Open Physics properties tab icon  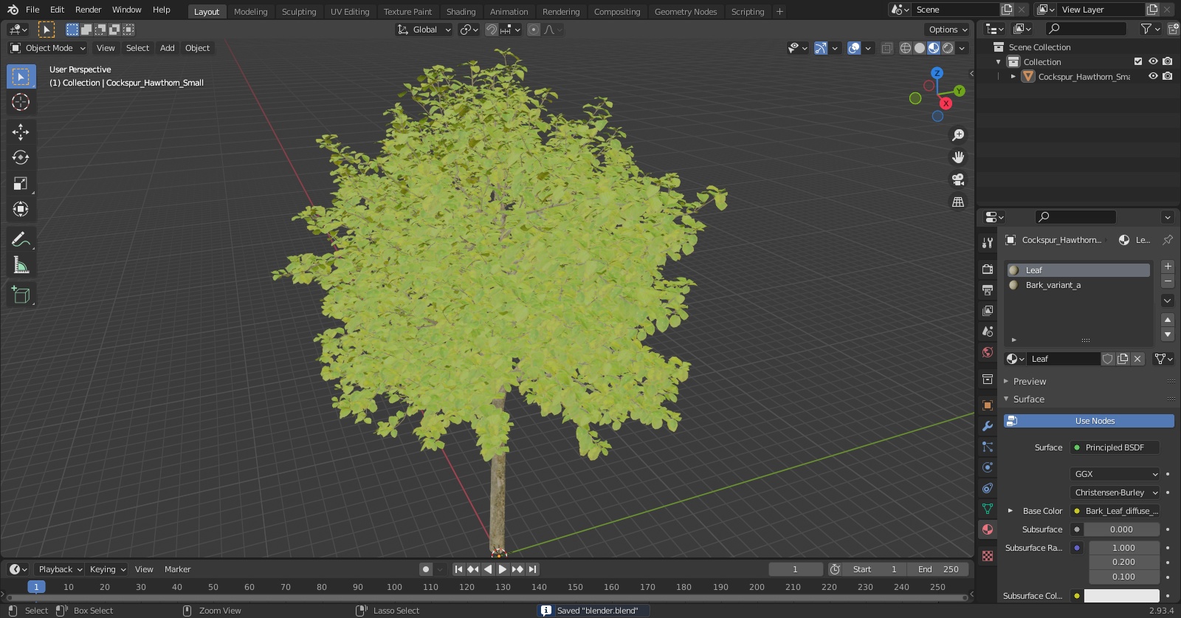[988, 467]
